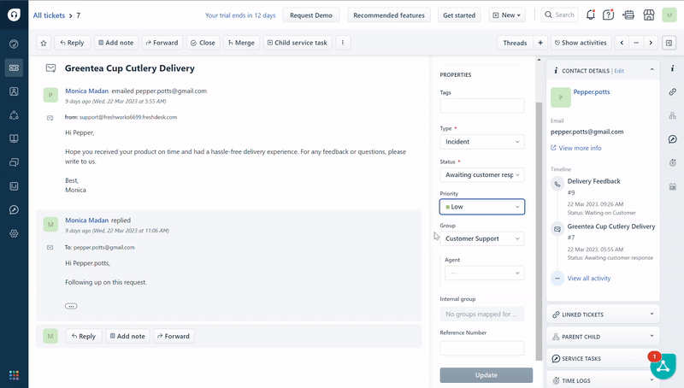This screenshot has height=388, width=684.
Task: Open the Agent dropdown
Action: tap(484, 273)
